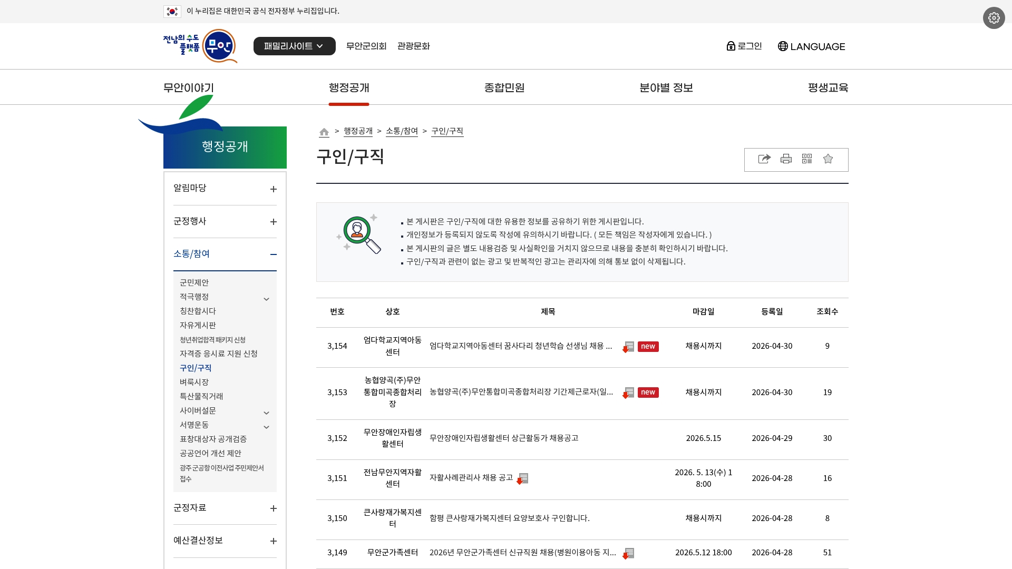The height and width of the screenshot is (569, 1012).
Task: Click registration date 2026-04-29
Action: pos(772,438)
